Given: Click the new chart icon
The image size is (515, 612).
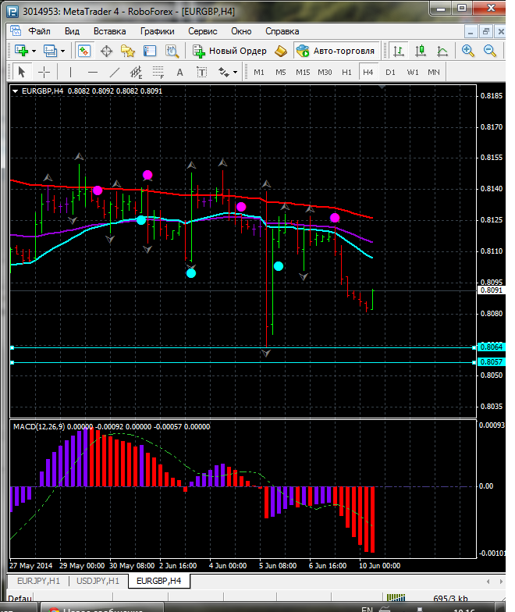Looking at the screenshot, I should 20,51.
